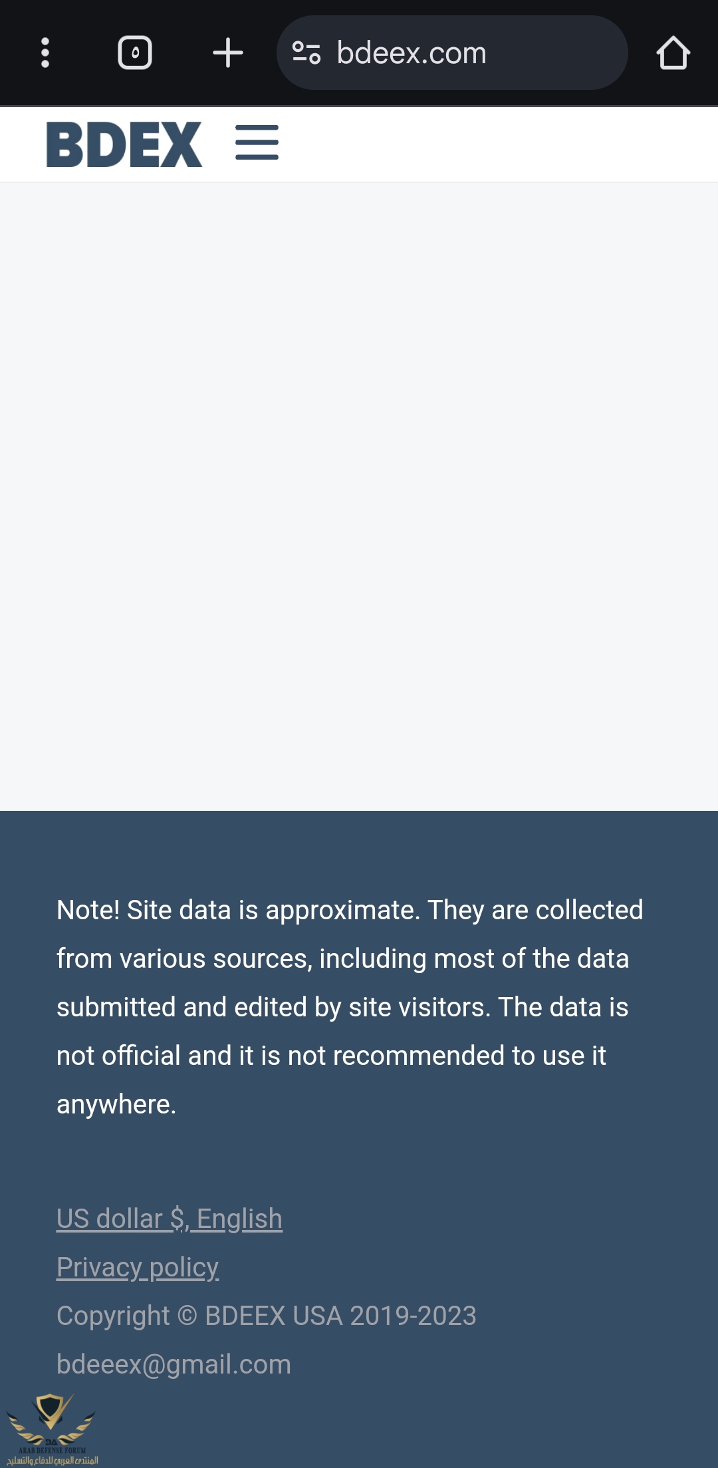Tap the Arabic caption under the forum logo

pyautogui.click(x=53, y=1460)
